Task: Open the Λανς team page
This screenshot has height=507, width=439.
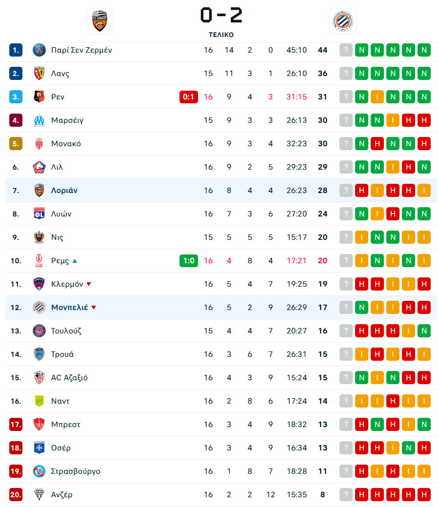Action: 60,74
